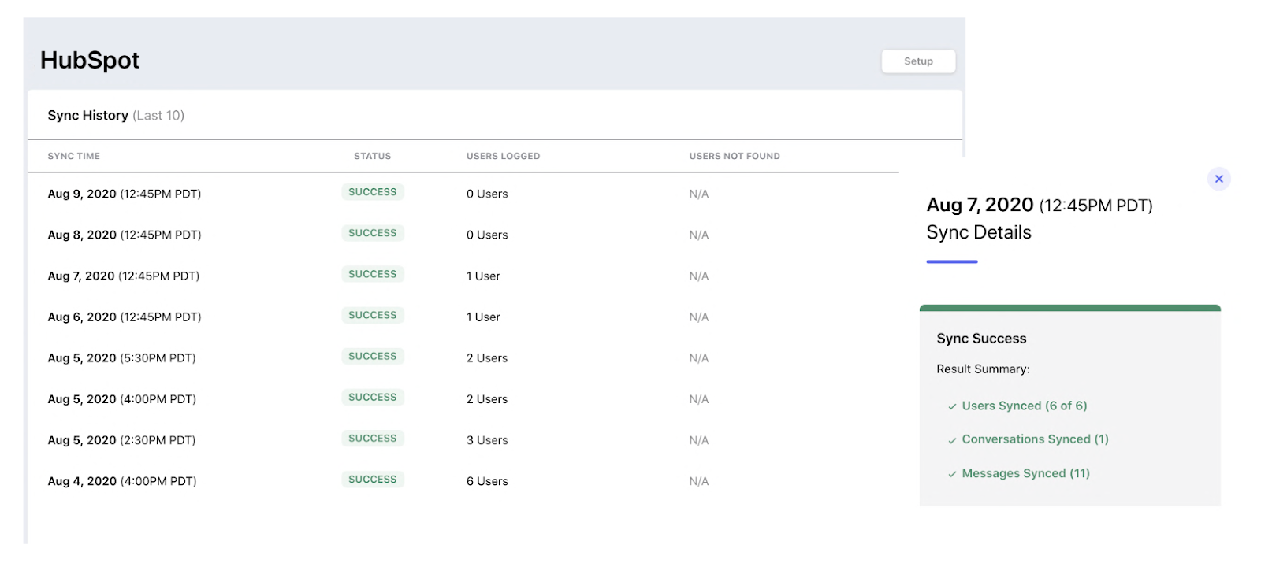The height and width of the screenshot is (563, 1261).
Task: Click the Users Synced checkmark icon
Action: pos(952,406)
